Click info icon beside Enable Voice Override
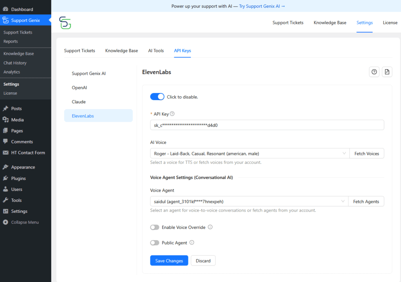The image size is (401, 282). [x=210, y=227]
